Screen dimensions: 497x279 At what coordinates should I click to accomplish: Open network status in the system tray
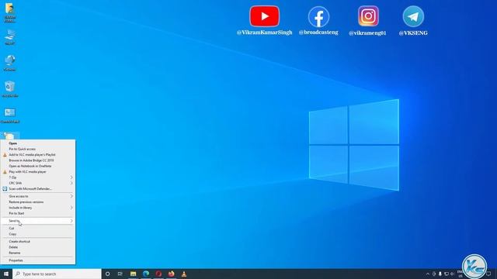point(447,274)
